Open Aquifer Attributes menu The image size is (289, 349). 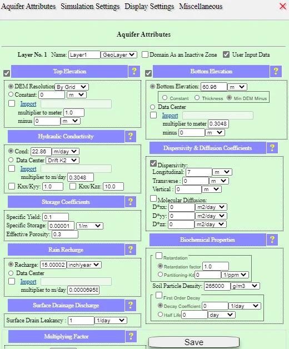click(x=28, y=6)
